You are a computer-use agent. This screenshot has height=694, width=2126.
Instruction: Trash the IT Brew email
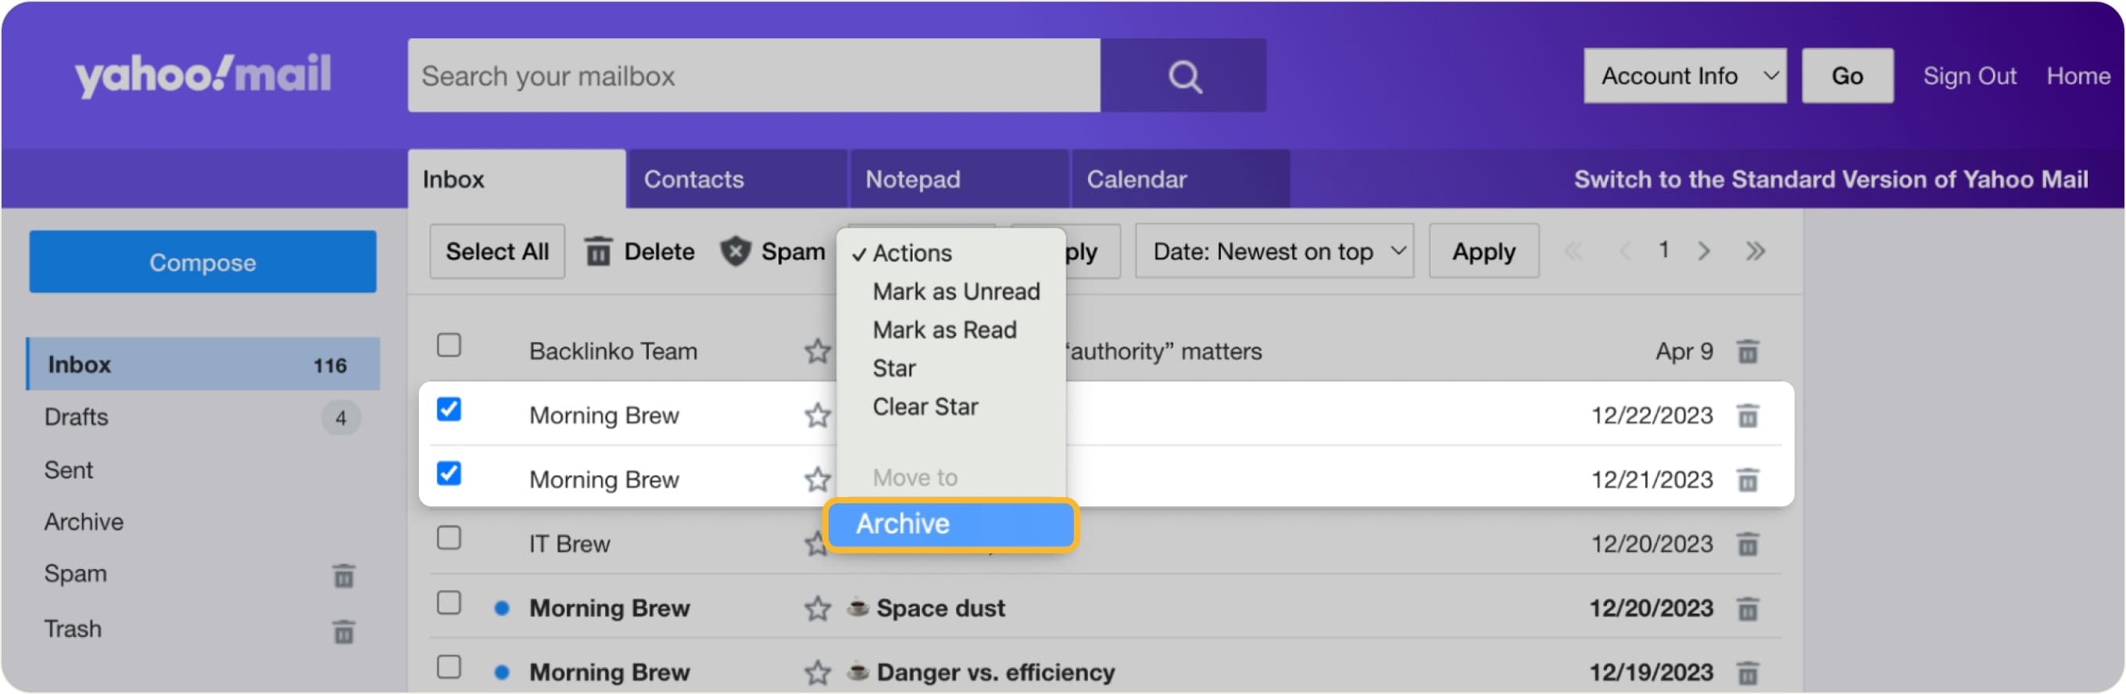1747,545
